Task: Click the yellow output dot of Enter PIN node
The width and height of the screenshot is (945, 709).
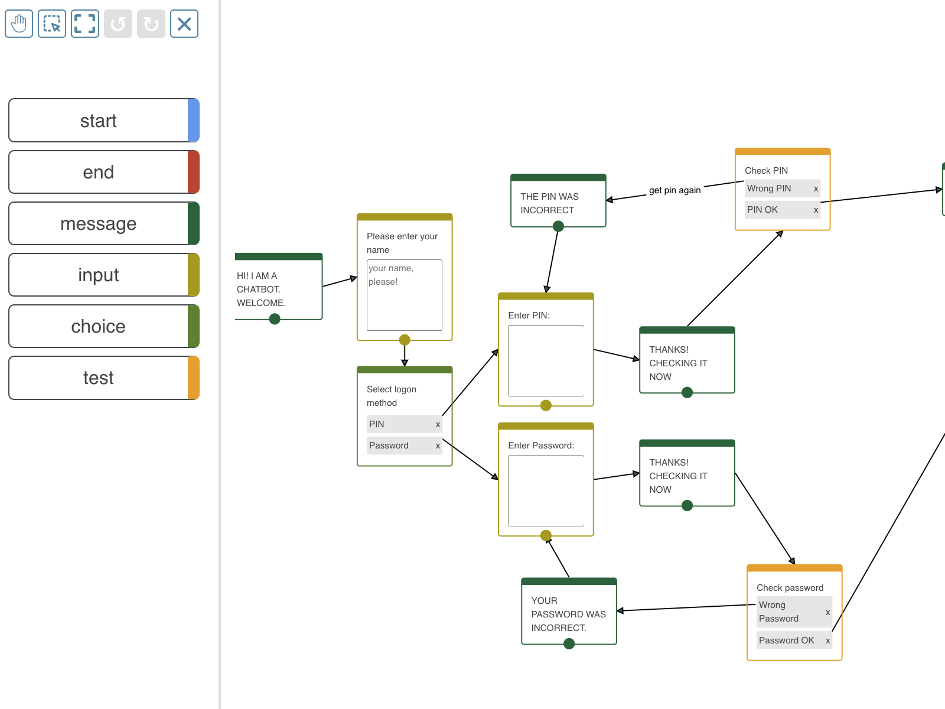Action: pos(545,405)
